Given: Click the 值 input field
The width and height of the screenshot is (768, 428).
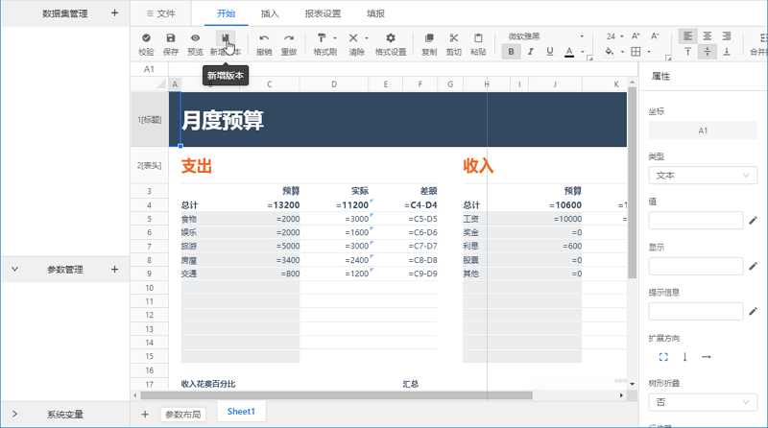Looking at the screenshot, I should point(695,221).
